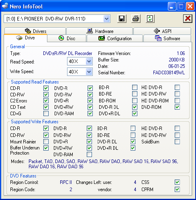This screenshot has width=196, height=200.
Task: Click the Save (floppy disk) icon
Action: point(122,18)
